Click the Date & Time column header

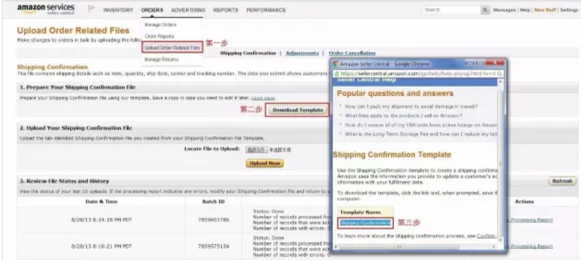pos(102,202)
